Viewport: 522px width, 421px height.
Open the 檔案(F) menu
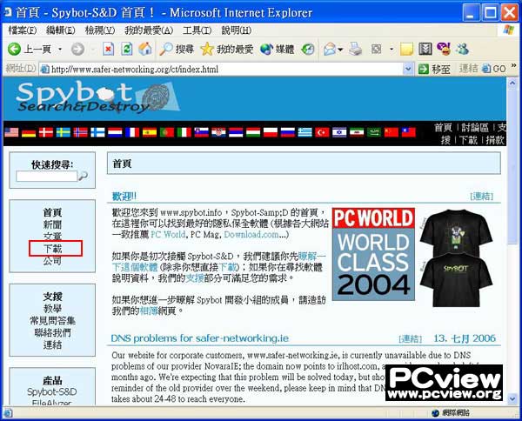point(23,30)
